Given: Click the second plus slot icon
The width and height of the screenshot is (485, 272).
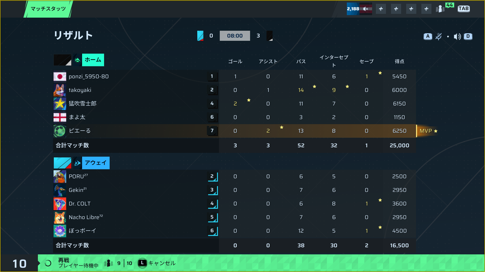Looking at the screenshot, I should tap(396, 9).
